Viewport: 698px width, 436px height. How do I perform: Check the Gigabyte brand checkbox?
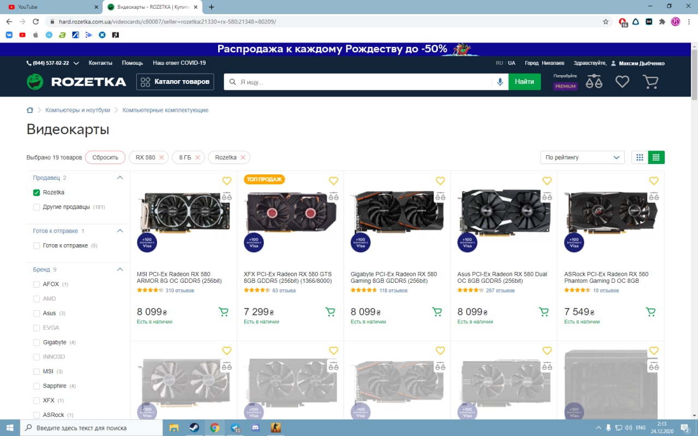37,342
